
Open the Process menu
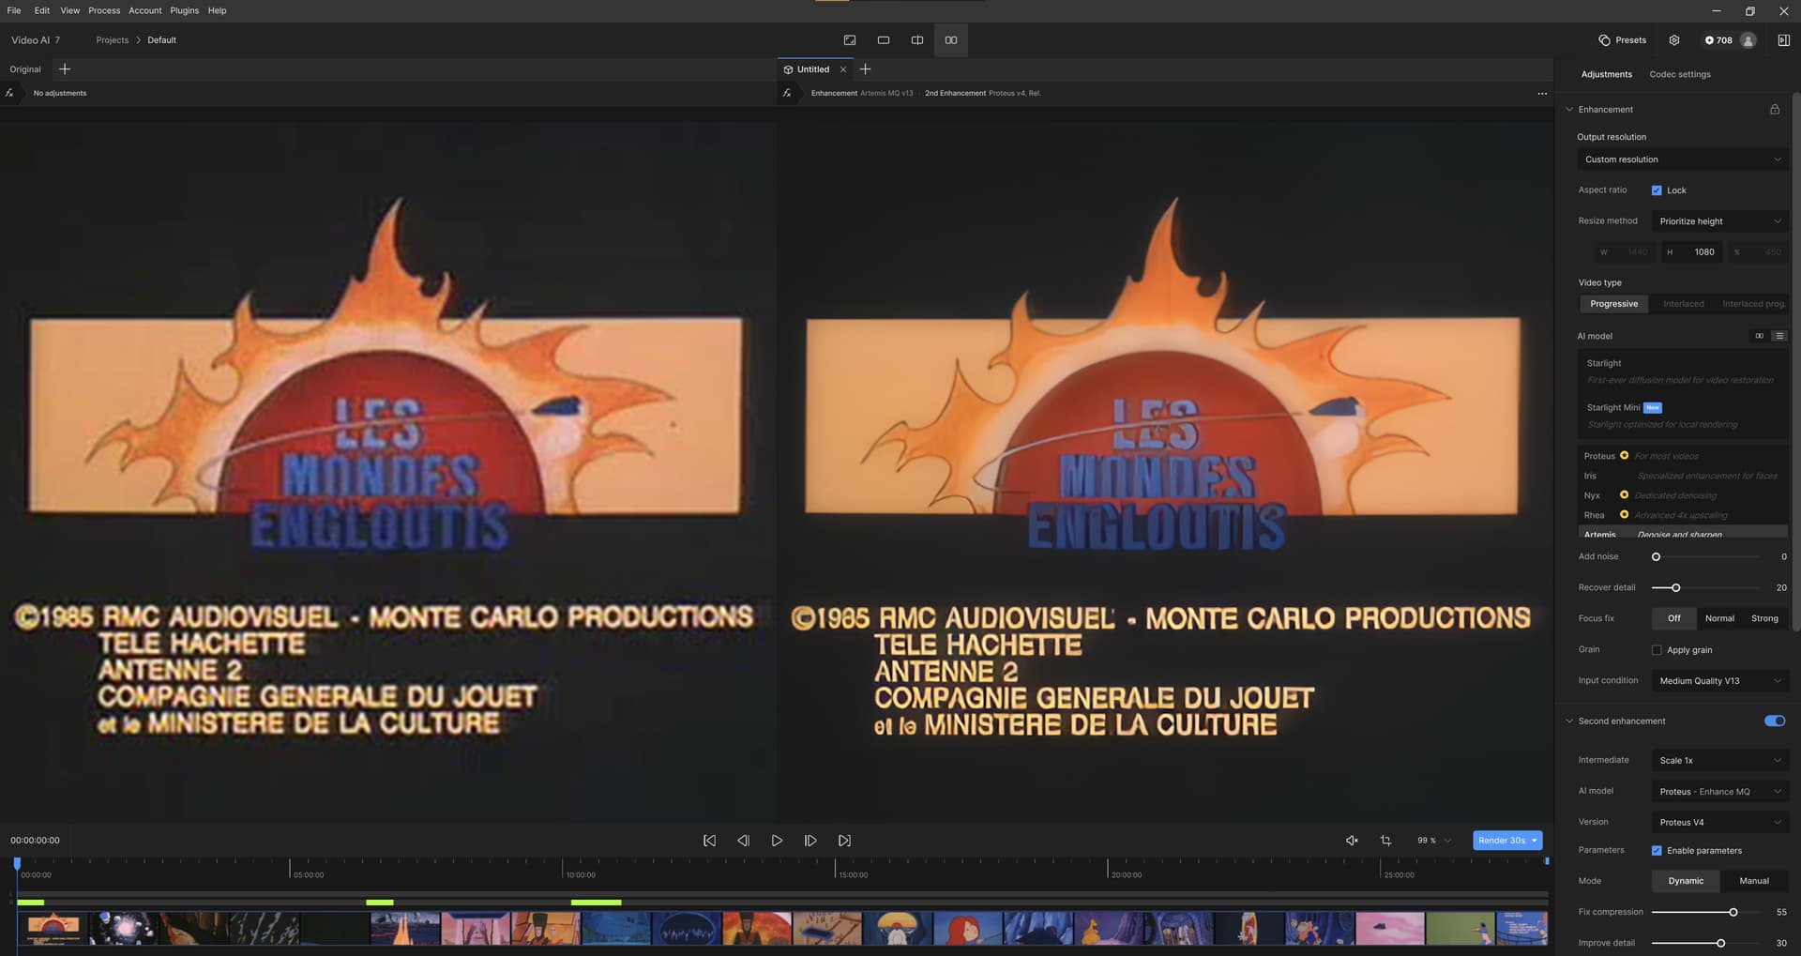point(104,10)
